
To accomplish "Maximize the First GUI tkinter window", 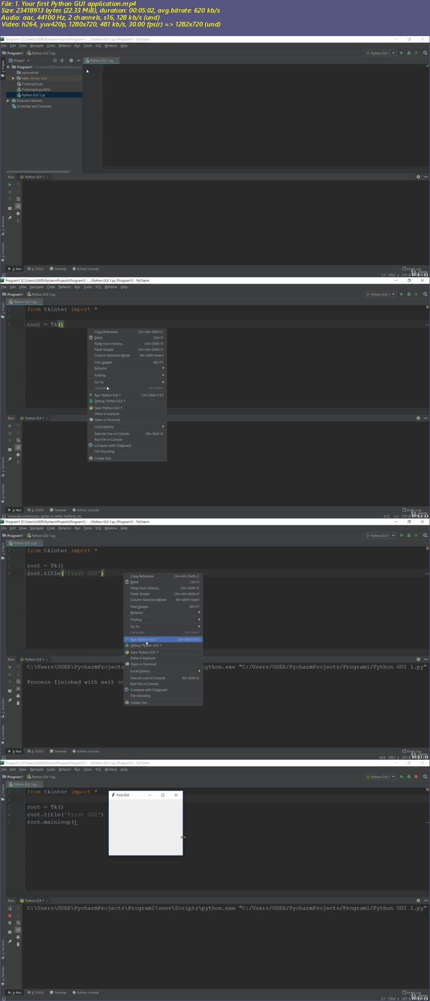I will [163, 795].
